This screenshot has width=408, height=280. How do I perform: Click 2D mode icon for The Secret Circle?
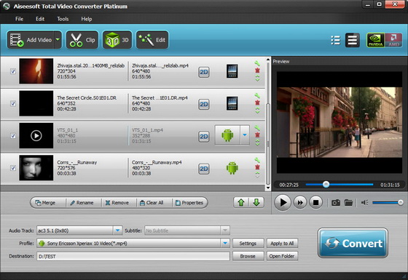(204, 104)
